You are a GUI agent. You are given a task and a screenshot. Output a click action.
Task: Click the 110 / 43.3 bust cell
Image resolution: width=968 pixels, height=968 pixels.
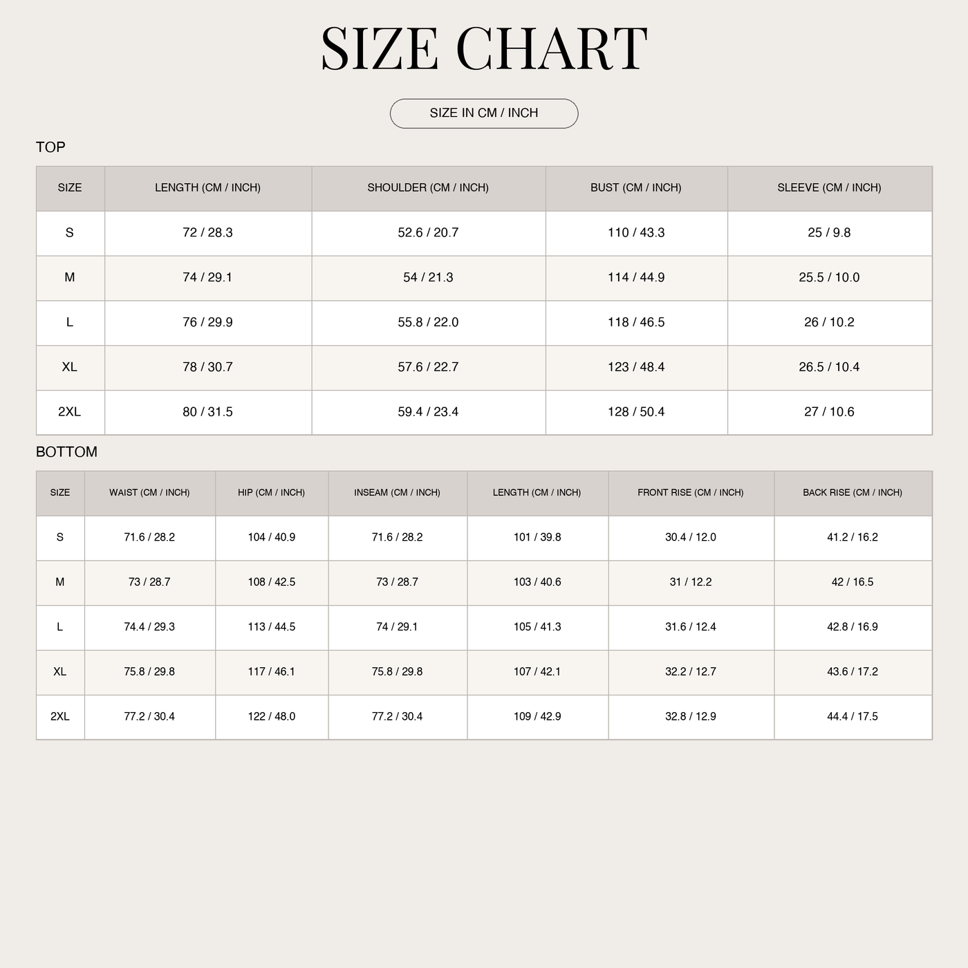[637, 233]
